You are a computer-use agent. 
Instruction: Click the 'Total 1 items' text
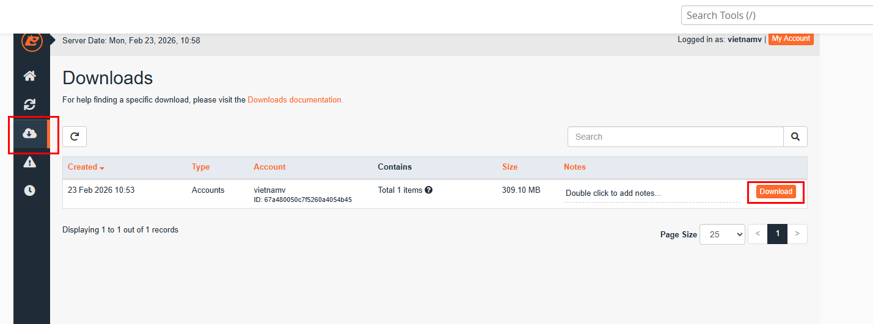pos(400,190)
